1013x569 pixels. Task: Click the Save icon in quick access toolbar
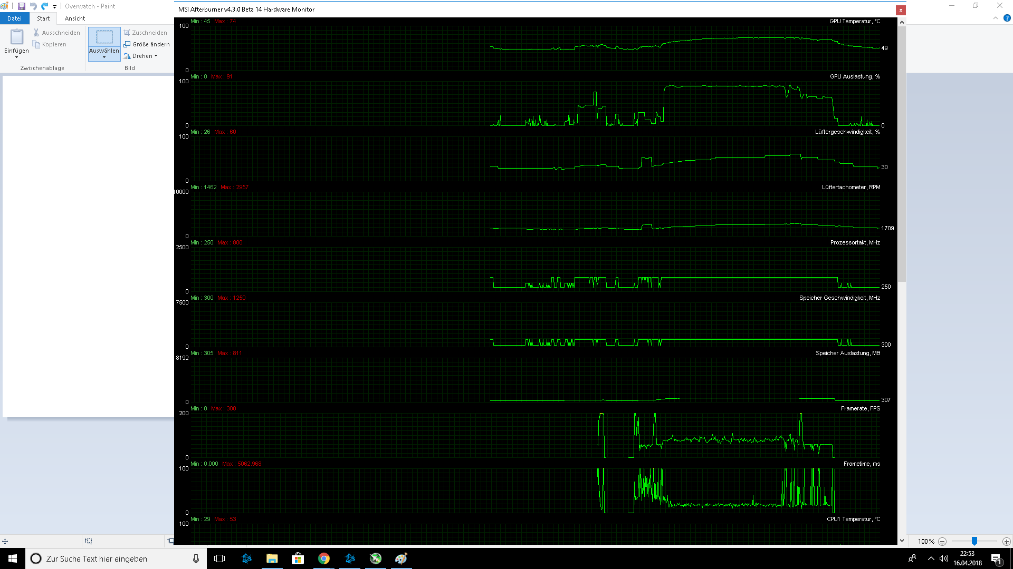click(x=22, y=6)
